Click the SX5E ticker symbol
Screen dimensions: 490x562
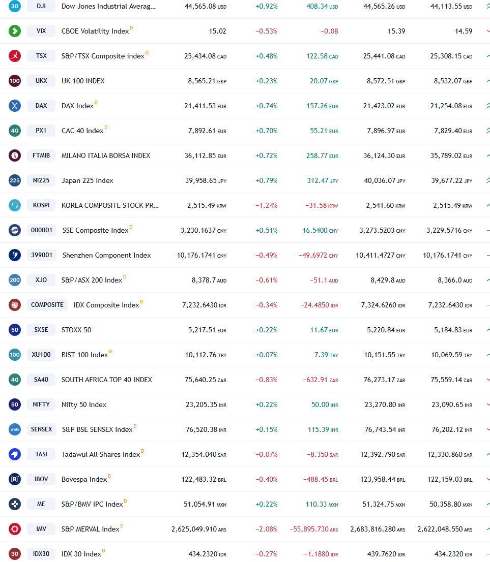[x=41, y=330]
